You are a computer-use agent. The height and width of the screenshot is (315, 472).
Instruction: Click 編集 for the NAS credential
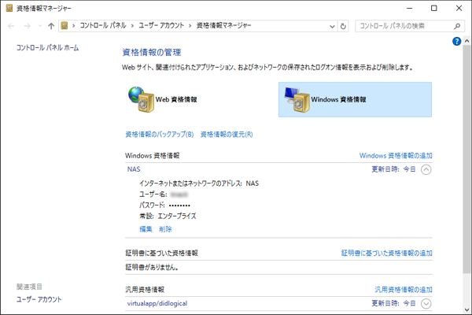(146, 229)
